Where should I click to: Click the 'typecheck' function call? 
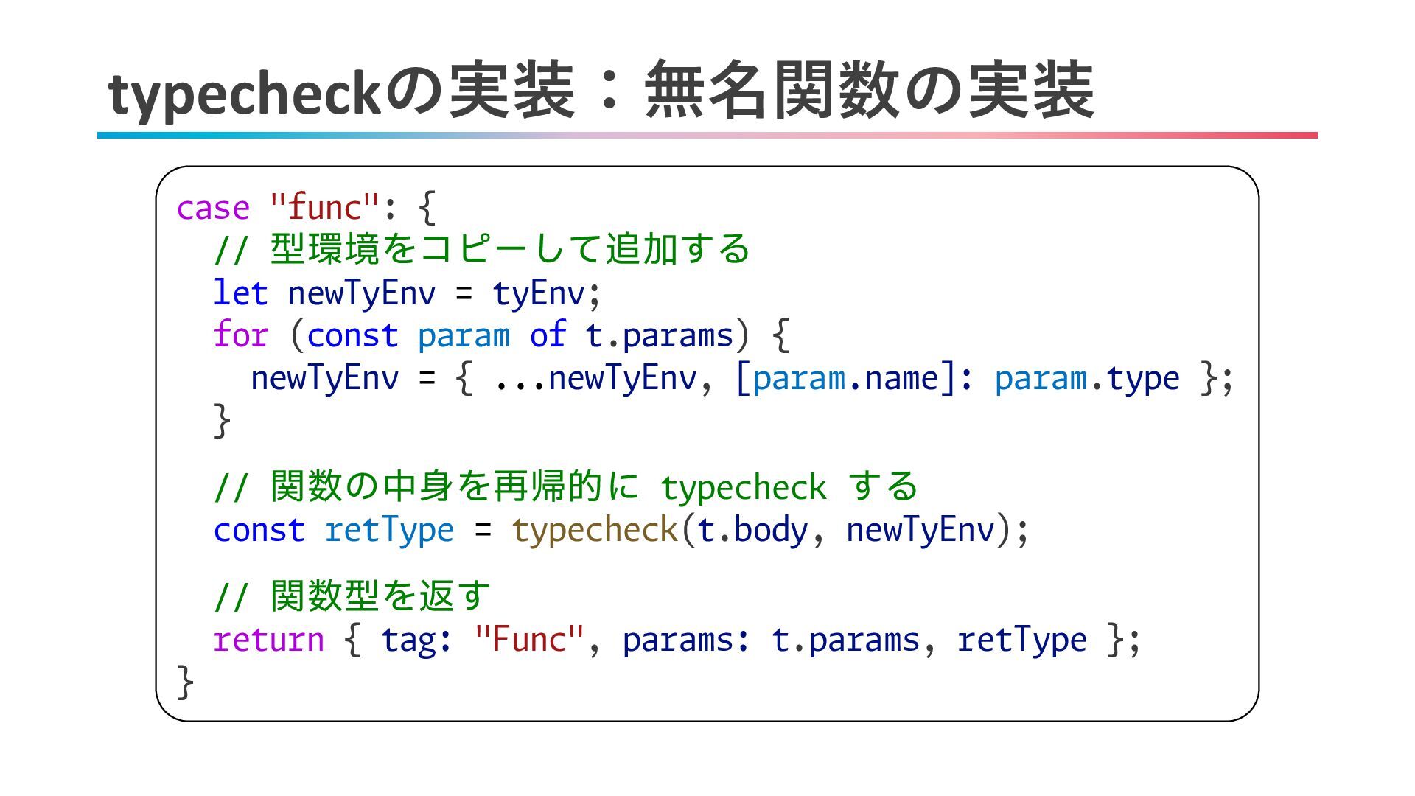tap(594, 530)
